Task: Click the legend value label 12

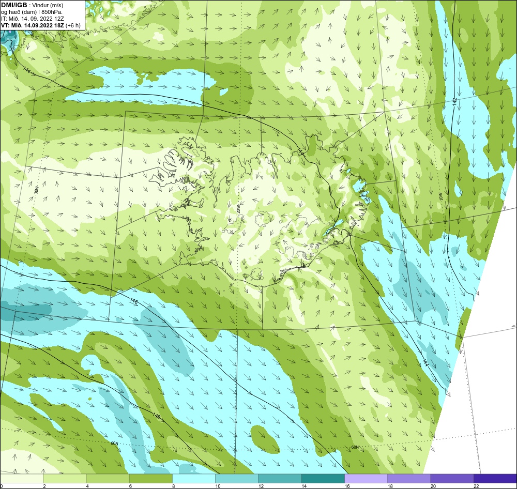Action: click(261, 486)
